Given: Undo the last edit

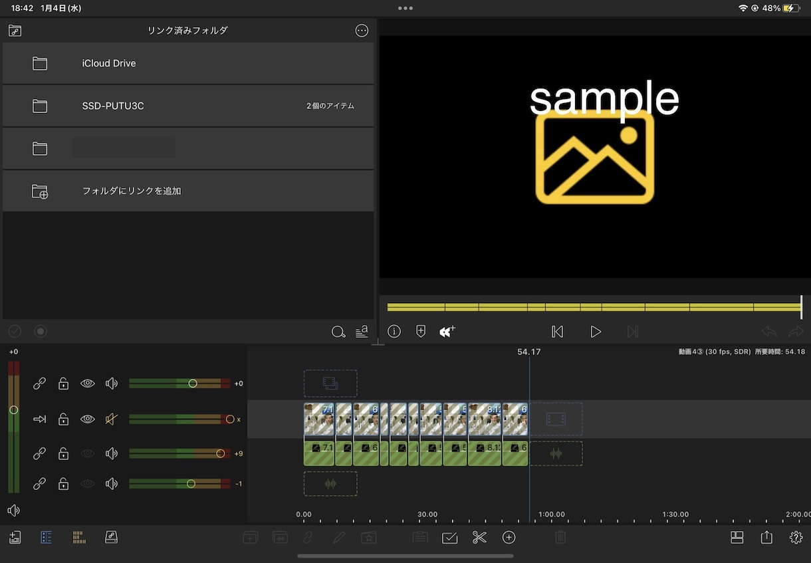Looking at the screenshot, I should pos(769,331).
